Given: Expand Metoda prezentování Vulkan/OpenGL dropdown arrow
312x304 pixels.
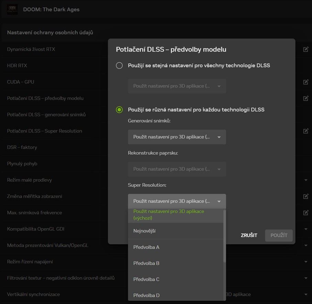Looking at the screenshot, I should coord(306,245).
